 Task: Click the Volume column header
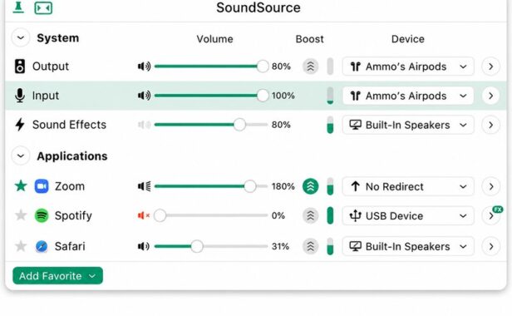pyautogui.click(x=214, y=39)
